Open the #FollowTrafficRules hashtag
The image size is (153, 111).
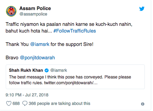pos(75,31)
